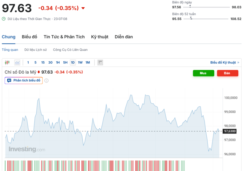The height and width of the screenshot is (171, 246).
Task: Click the red down-arrow next to the price change
Action: (83, 8)
